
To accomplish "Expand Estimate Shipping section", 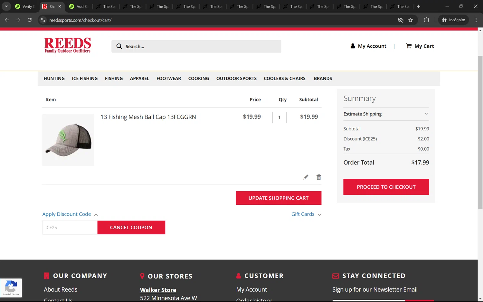I will tap(386, 114).
